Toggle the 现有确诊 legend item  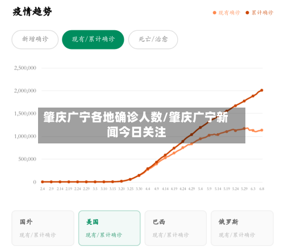[227, 13]
